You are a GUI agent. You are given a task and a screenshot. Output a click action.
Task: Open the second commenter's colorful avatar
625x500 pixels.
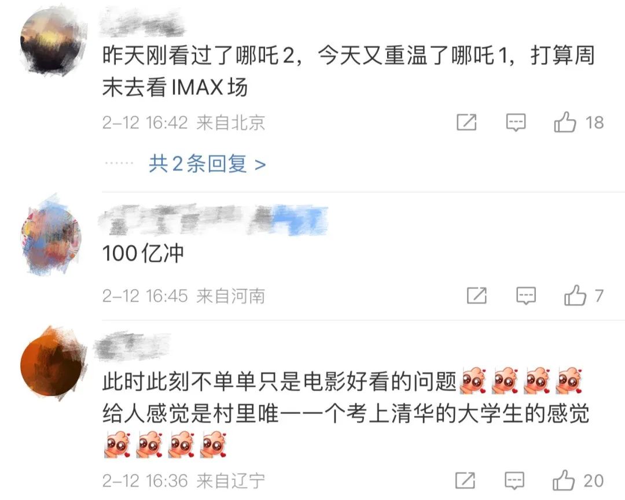pos(51,236)
